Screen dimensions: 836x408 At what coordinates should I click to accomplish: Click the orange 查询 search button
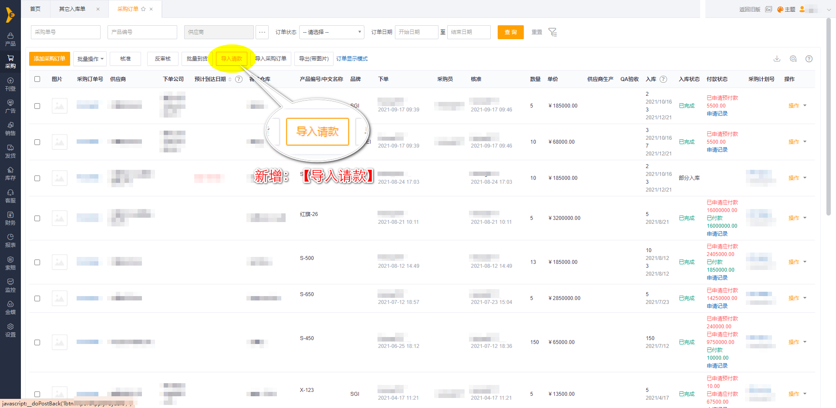510,32
